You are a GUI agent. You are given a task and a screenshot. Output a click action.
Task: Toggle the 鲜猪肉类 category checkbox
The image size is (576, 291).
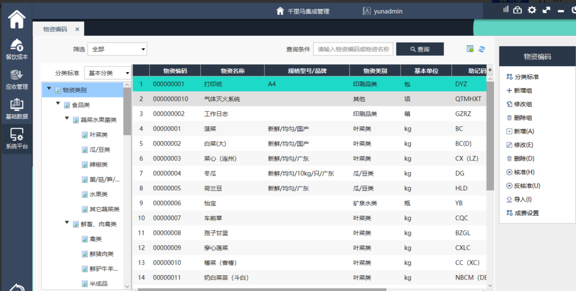pos(85,254)
